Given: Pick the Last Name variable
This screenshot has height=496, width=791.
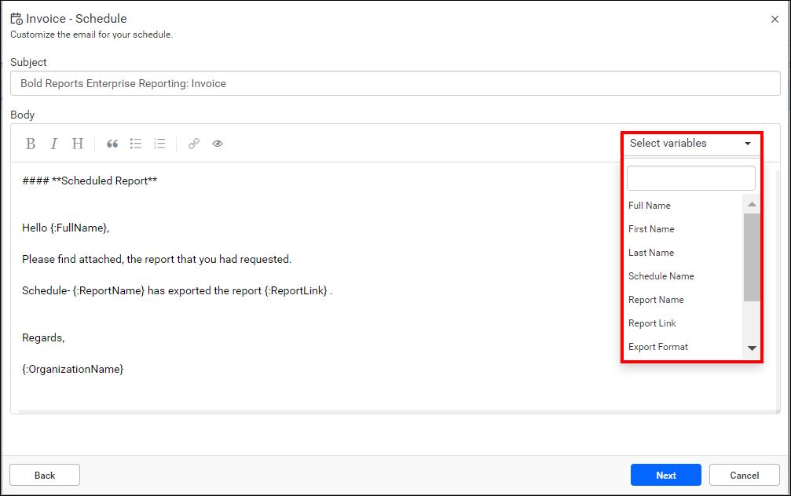Looking at the screenshot, I should (x=650, y=253).
